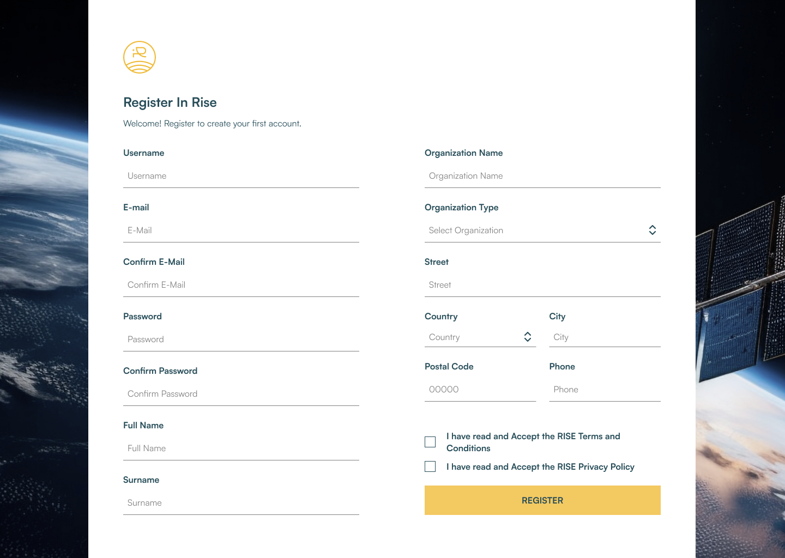Focus the Username input field

point(241,176)
